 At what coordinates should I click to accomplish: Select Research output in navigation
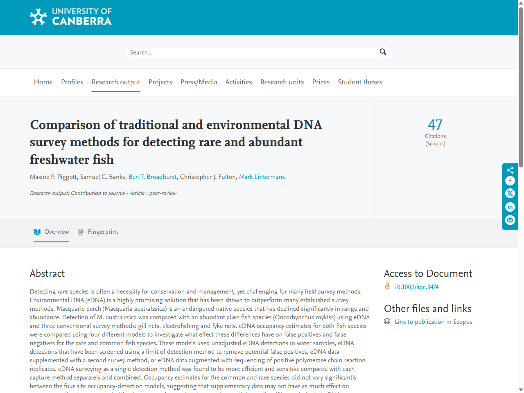tap(116, 82)
